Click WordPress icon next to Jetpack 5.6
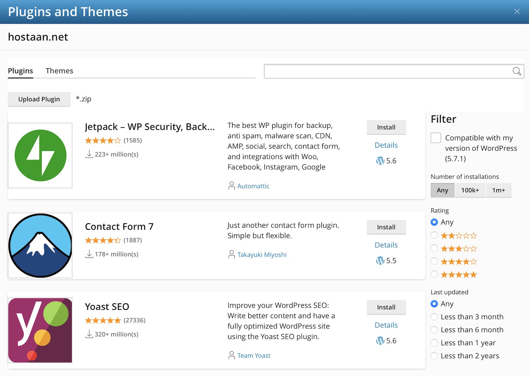 point(380,161)
